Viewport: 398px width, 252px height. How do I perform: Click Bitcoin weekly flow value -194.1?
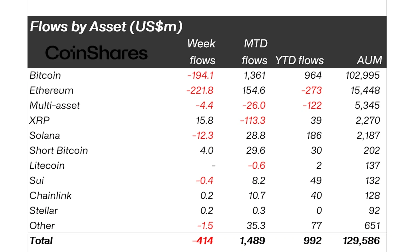coord(200,76)
